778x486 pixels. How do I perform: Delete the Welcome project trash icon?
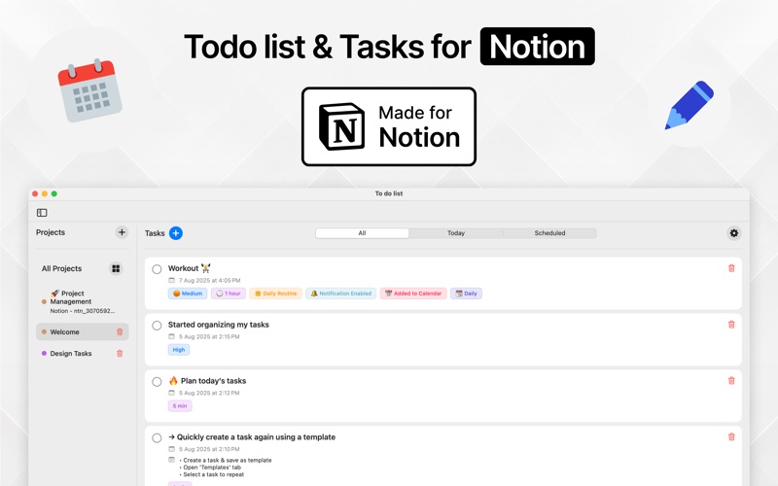(120, 332)
